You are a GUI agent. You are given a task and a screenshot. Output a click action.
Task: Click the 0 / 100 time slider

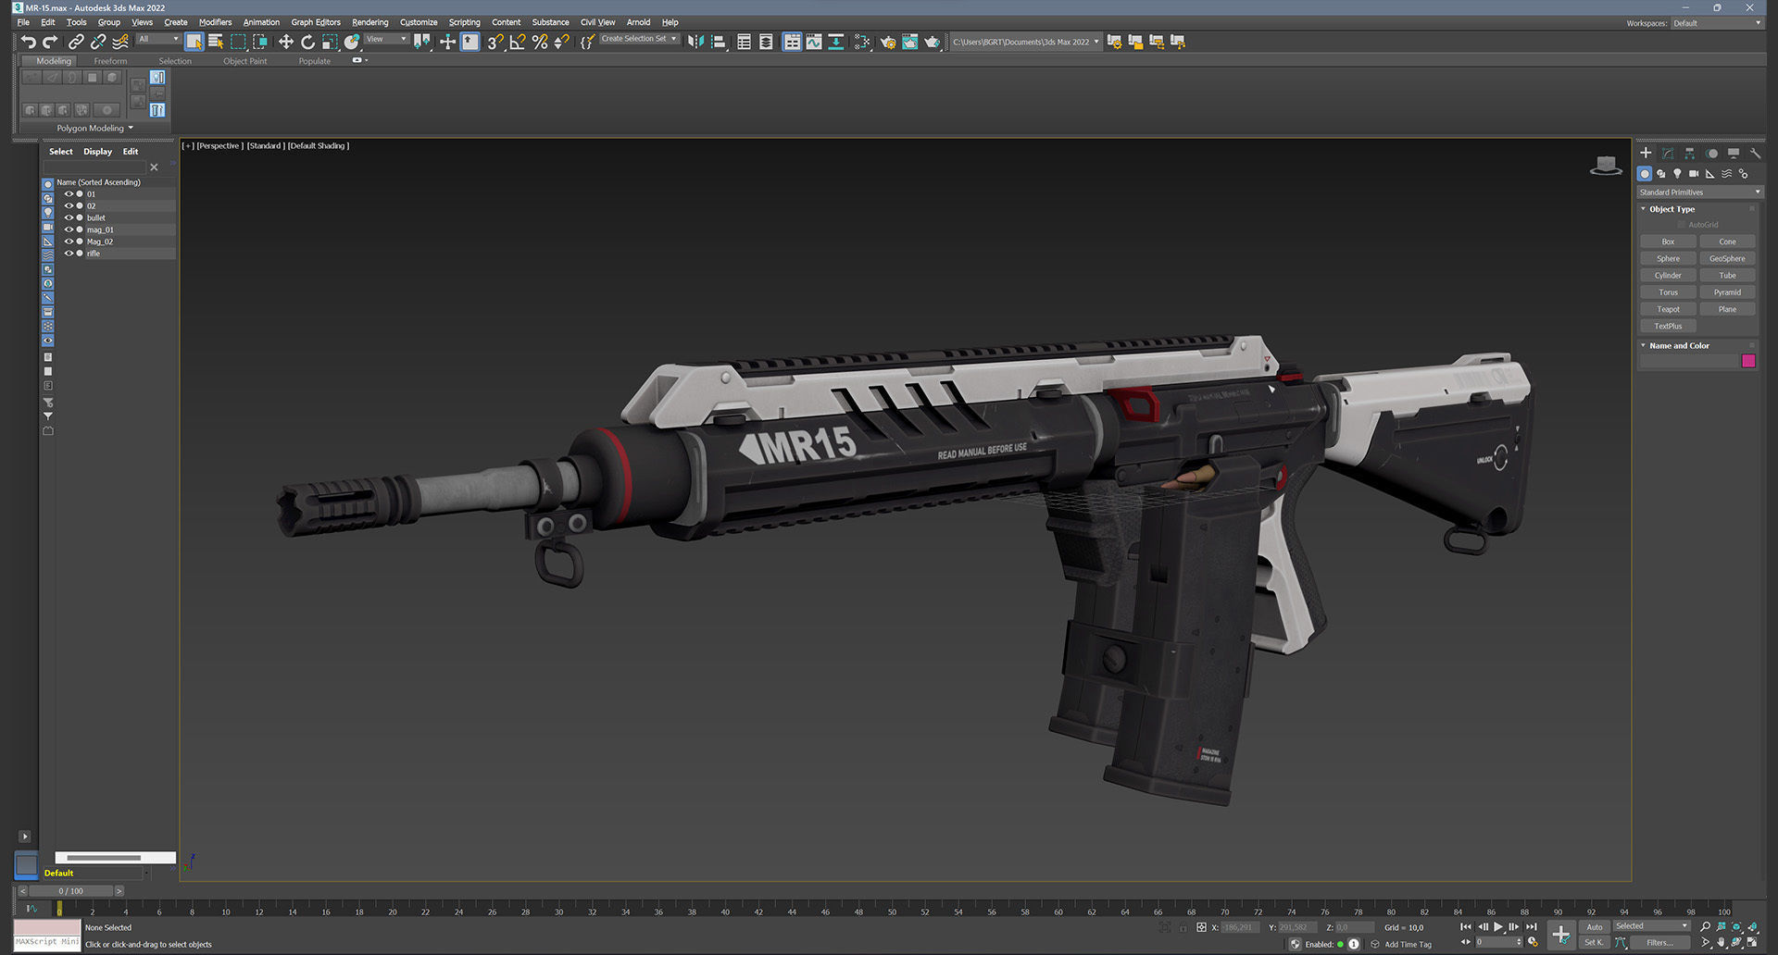click(71, 891)
